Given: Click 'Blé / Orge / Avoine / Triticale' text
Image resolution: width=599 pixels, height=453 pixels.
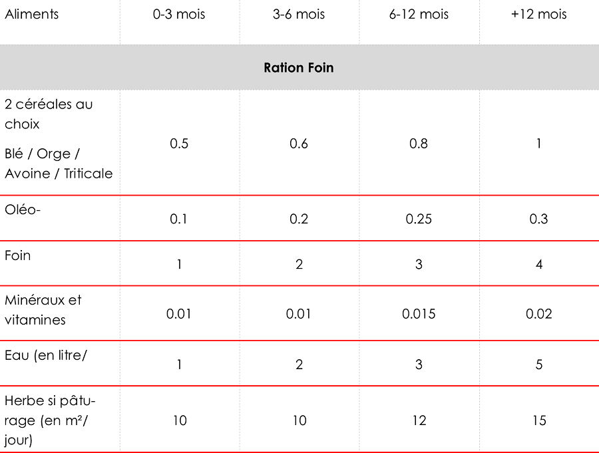Looking at the screenshot, I should 58,164.
